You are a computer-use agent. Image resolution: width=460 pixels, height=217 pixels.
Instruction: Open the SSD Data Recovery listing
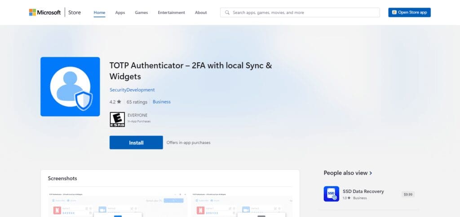tap(363, 191)
